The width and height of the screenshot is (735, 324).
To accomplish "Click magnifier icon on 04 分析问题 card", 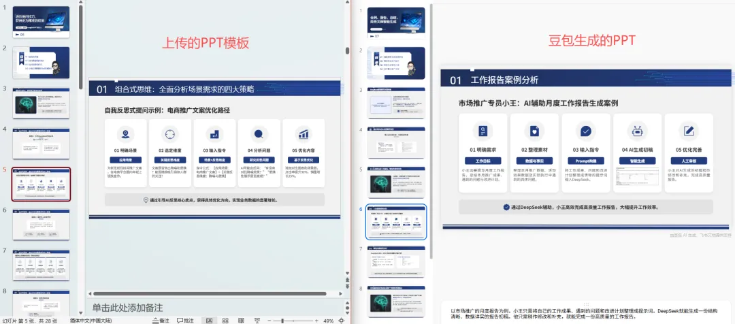I will pyautogui.click(x=259, y=134).
